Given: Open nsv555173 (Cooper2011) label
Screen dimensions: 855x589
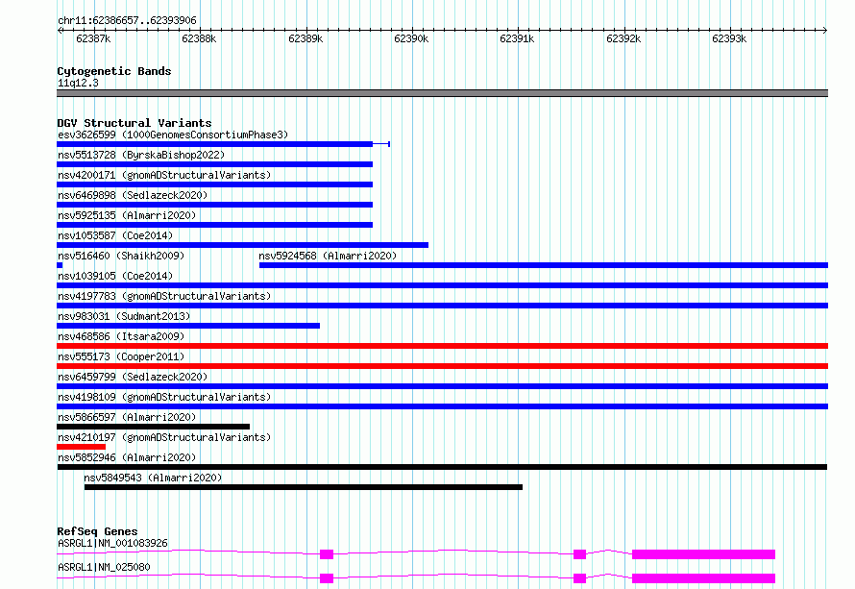Looking at the screenshot, I should [121, 356].
